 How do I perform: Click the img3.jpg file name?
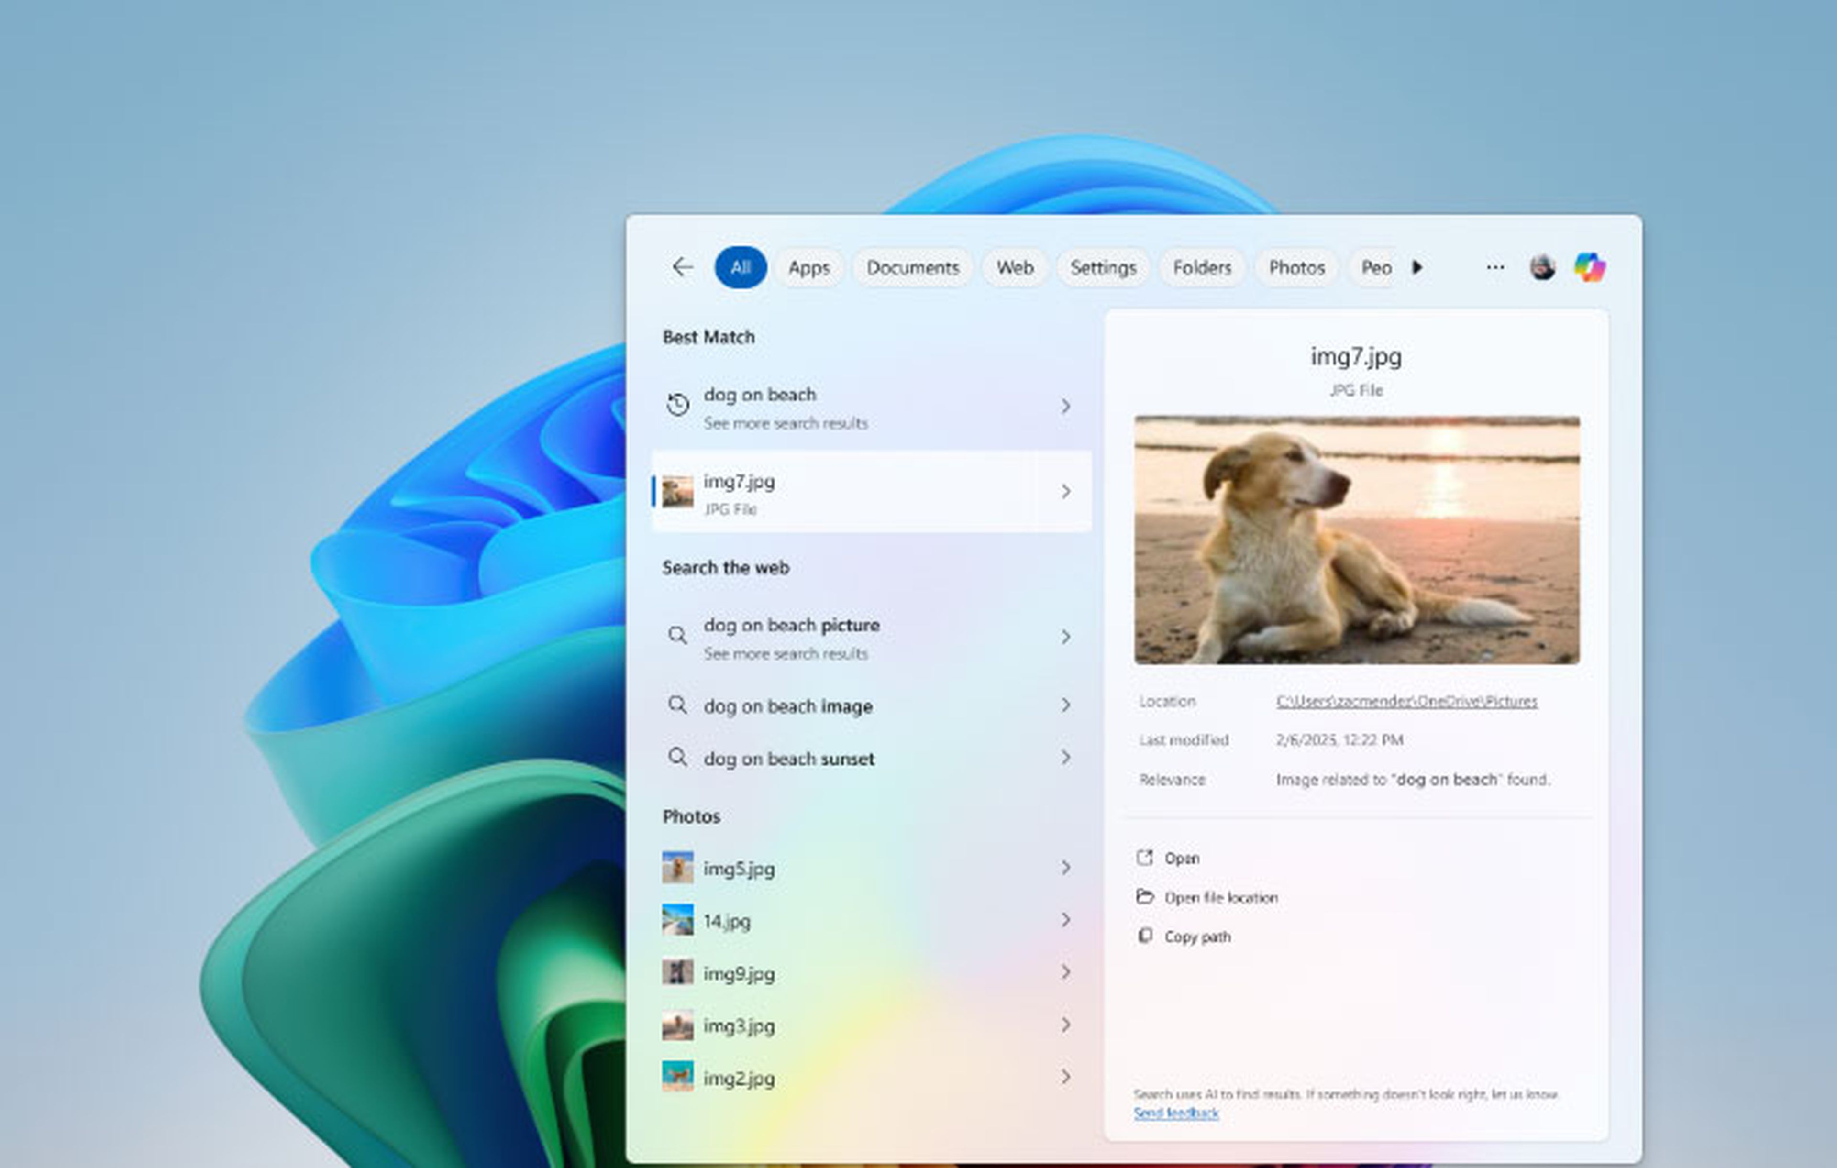pos(739,1026)
